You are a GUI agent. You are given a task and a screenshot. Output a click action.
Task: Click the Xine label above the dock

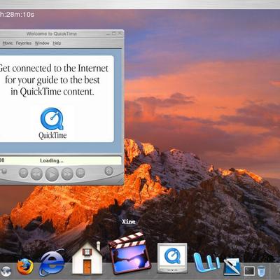pos(129,221)
